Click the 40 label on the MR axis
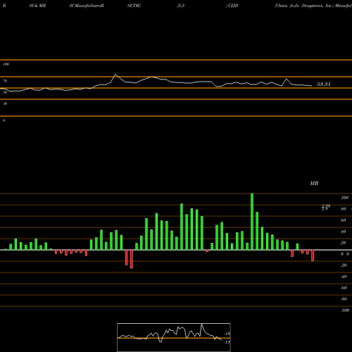Viewport: 352px width, 352px height. tap(344, 232)
